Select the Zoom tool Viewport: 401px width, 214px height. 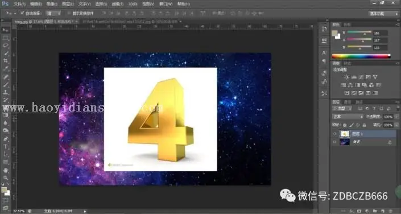coord(5,178)
